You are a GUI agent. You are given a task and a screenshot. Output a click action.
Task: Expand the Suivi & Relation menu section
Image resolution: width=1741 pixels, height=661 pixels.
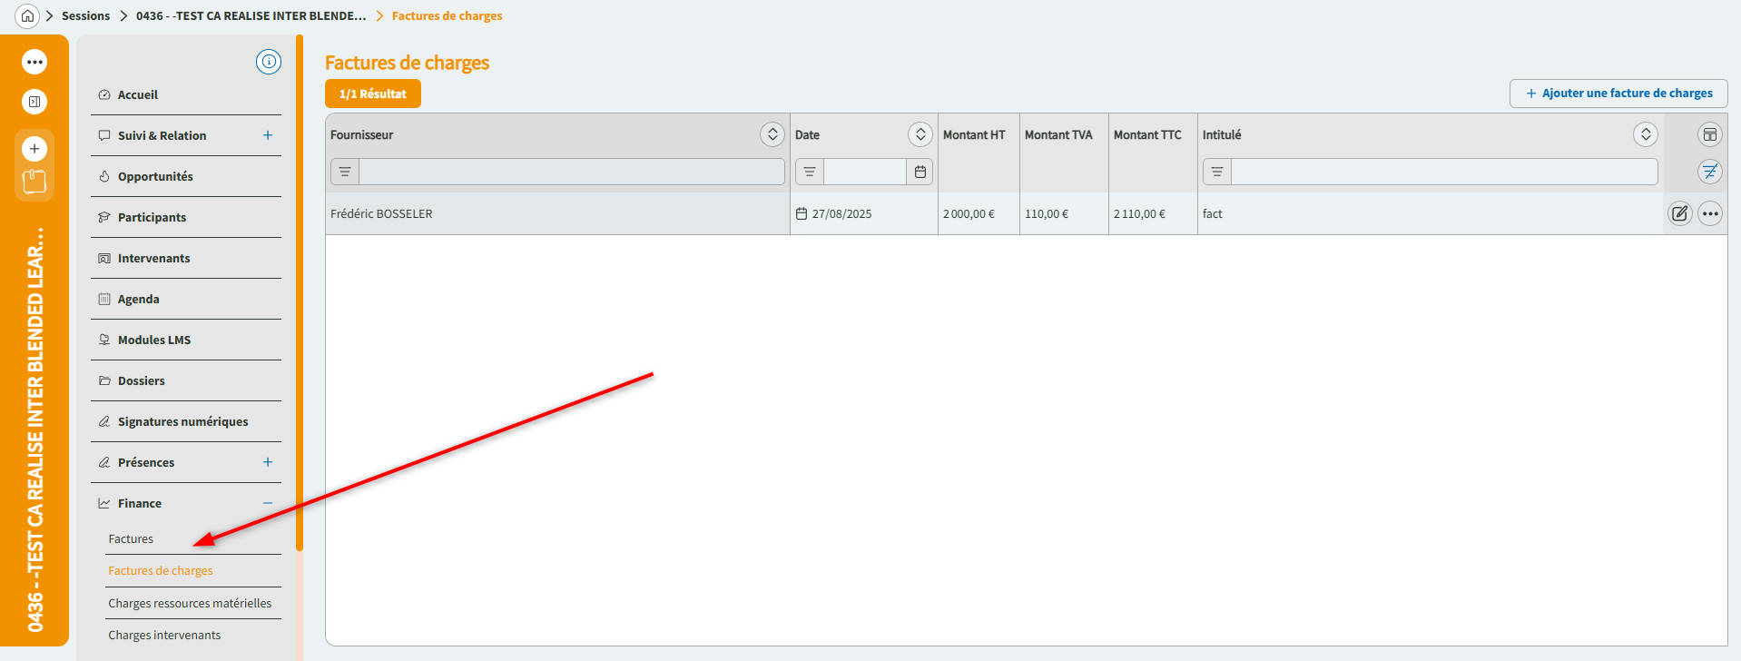(268, 135)
